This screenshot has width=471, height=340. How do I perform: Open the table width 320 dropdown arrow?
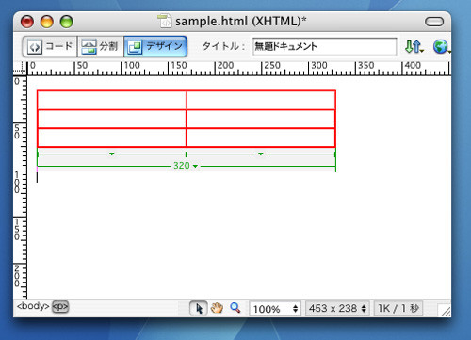click(x=195, y=166)
